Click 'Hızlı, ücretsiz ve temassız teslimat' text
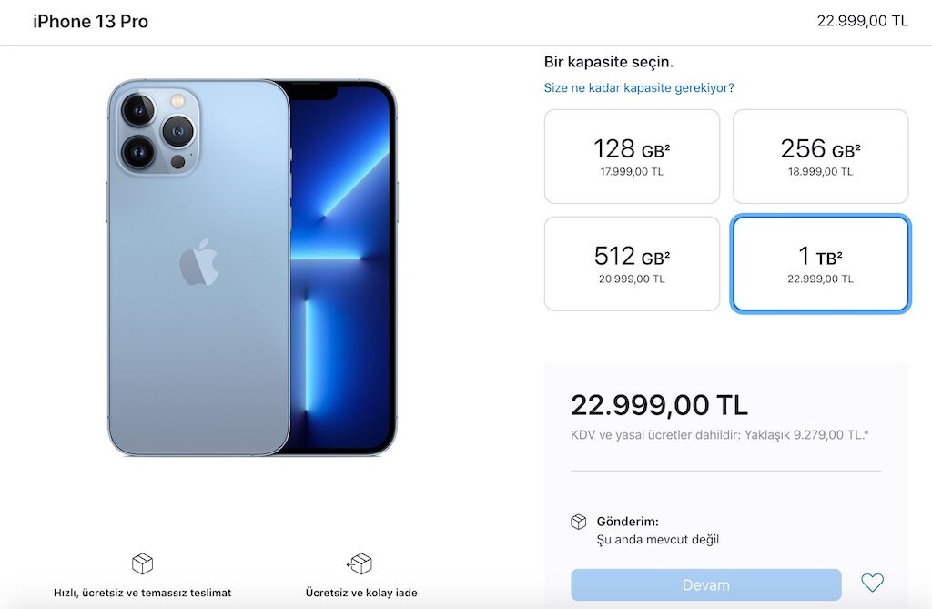Viewport: 932px width, 609px height. [143, 593]
